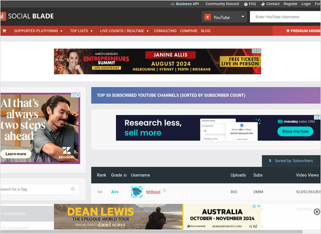Open the Compare menu item
The image size is (321, 234).
(188, 31)
